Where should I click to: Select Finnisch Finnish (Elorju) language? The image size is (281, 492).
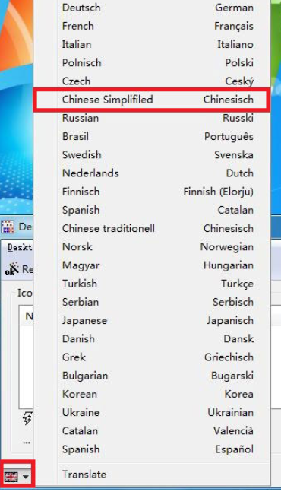coord(152,192)
